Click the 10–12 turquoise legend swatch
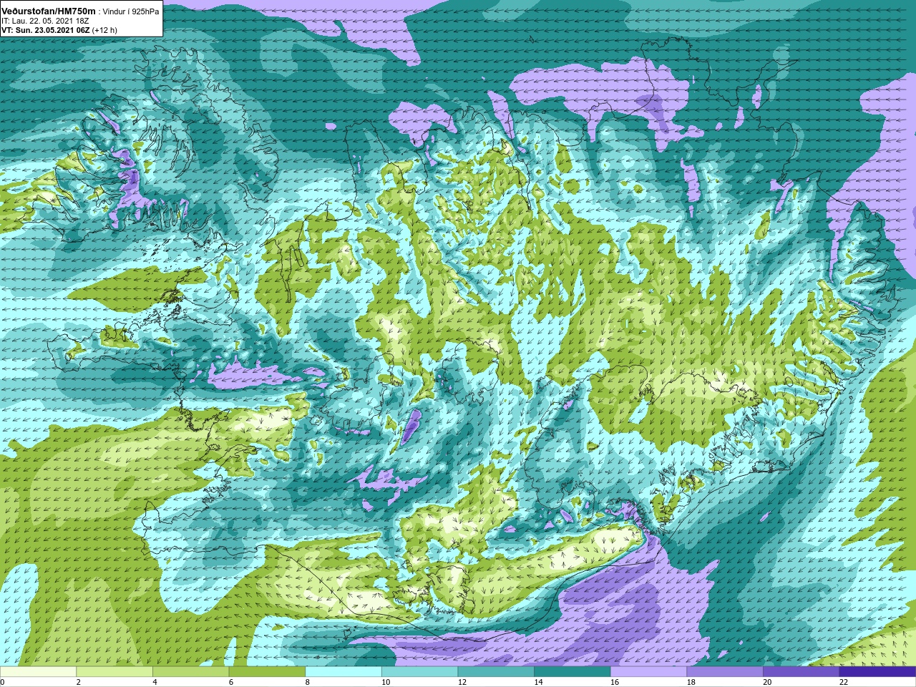 pyautogui.click(x=420, y=671)
